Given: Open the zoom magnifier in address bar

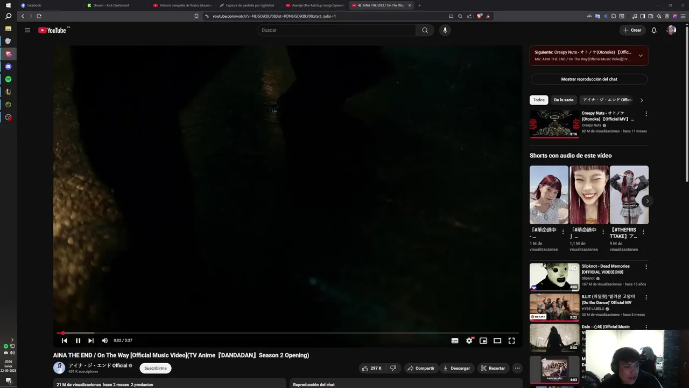Looking at the screenshot, I should (460, 16).
